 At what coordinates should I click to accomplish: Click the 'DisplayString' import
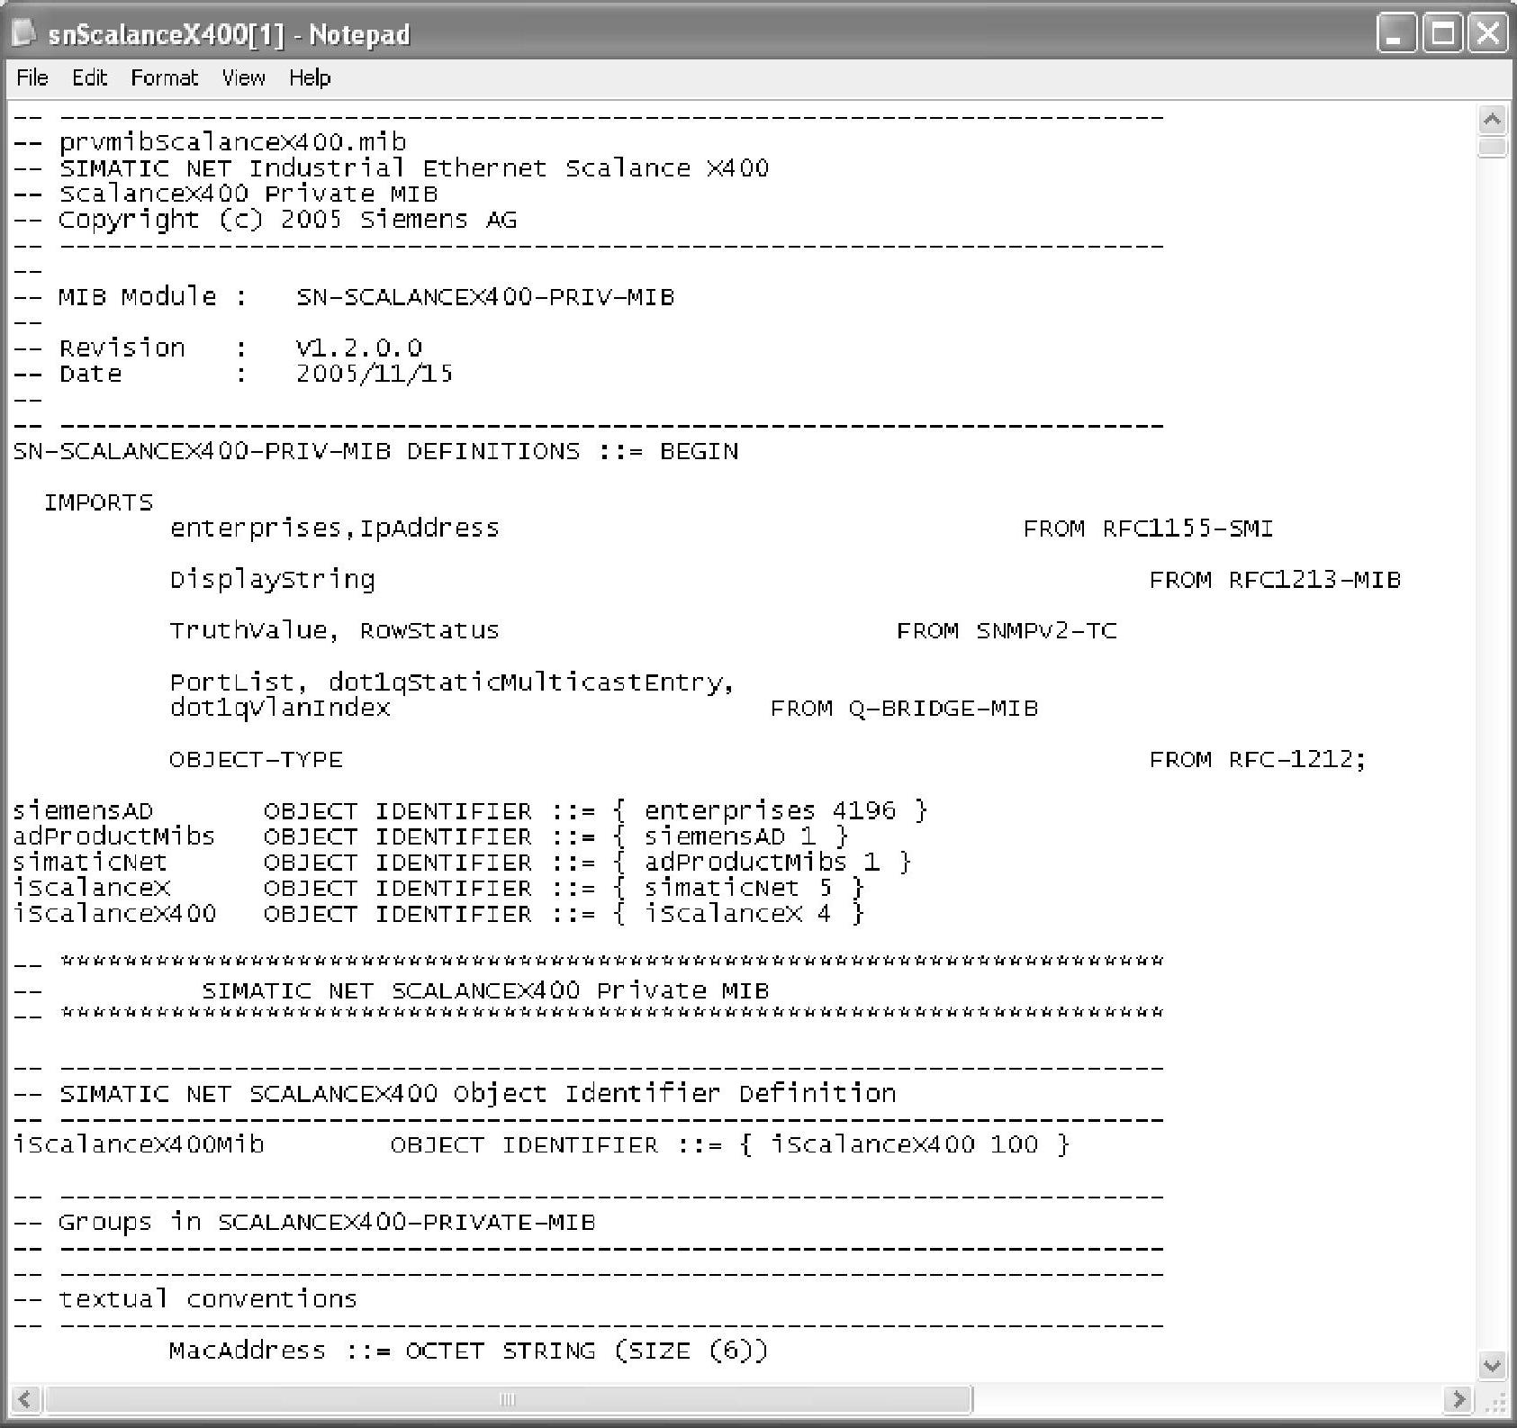(273, 580)
